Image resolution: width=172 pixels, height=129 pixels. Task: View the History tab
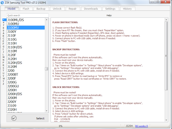[127, 9]
